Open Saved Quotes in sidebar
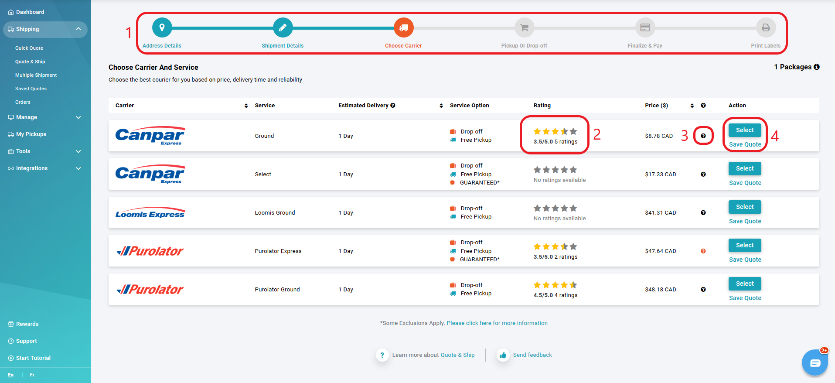Screen dimensions: 835x383 pos(31,89)
